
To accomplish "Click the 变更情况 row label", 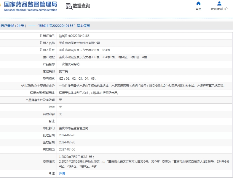I will (x=49, y=161).
